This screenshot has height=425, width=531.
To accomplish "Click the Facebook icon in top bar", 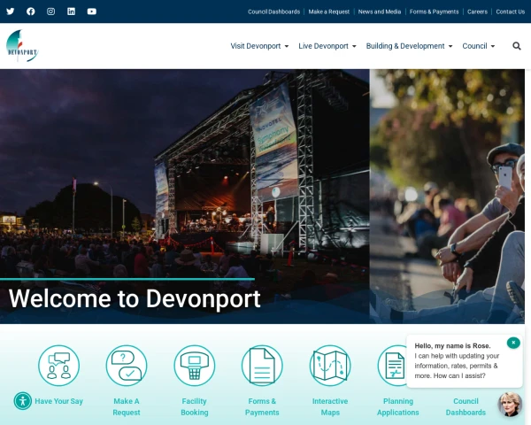I will click(31, 12).
